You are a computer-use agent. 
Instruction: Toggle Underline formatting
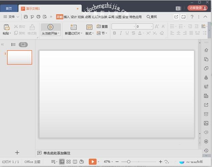(127, 33)
